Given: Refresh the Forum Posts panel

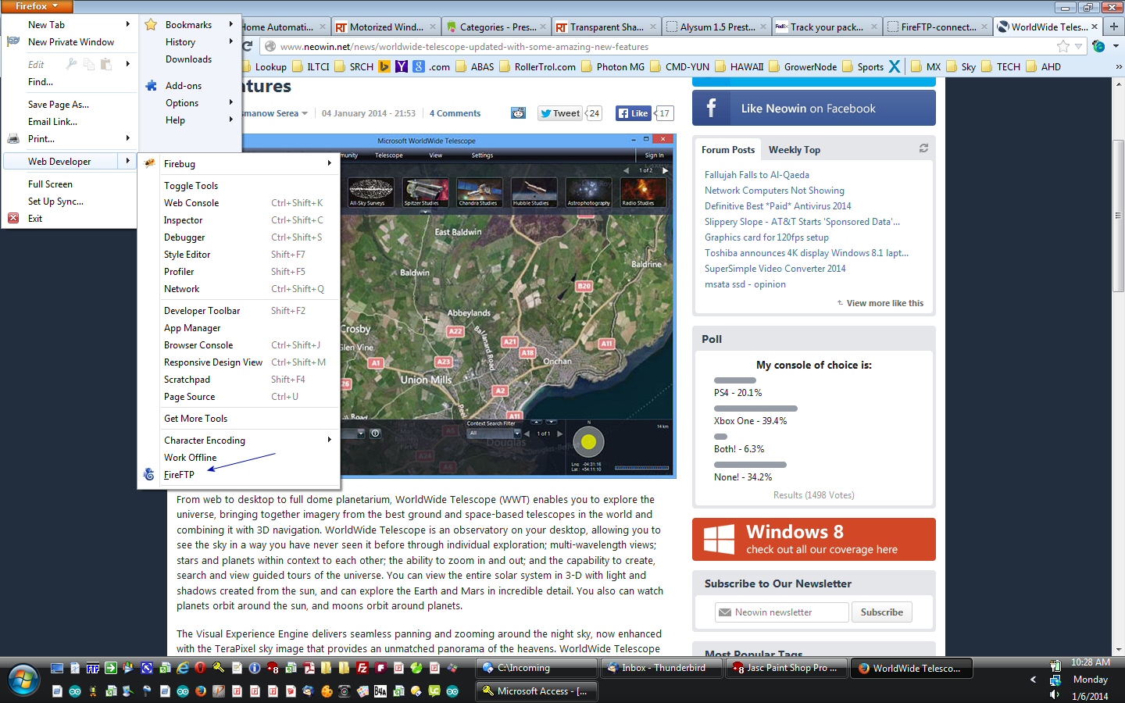Looking at the screenshot, I should point(923,148).
